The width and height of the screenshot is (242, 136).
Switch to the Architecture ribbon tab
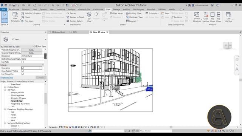(14, 9)
